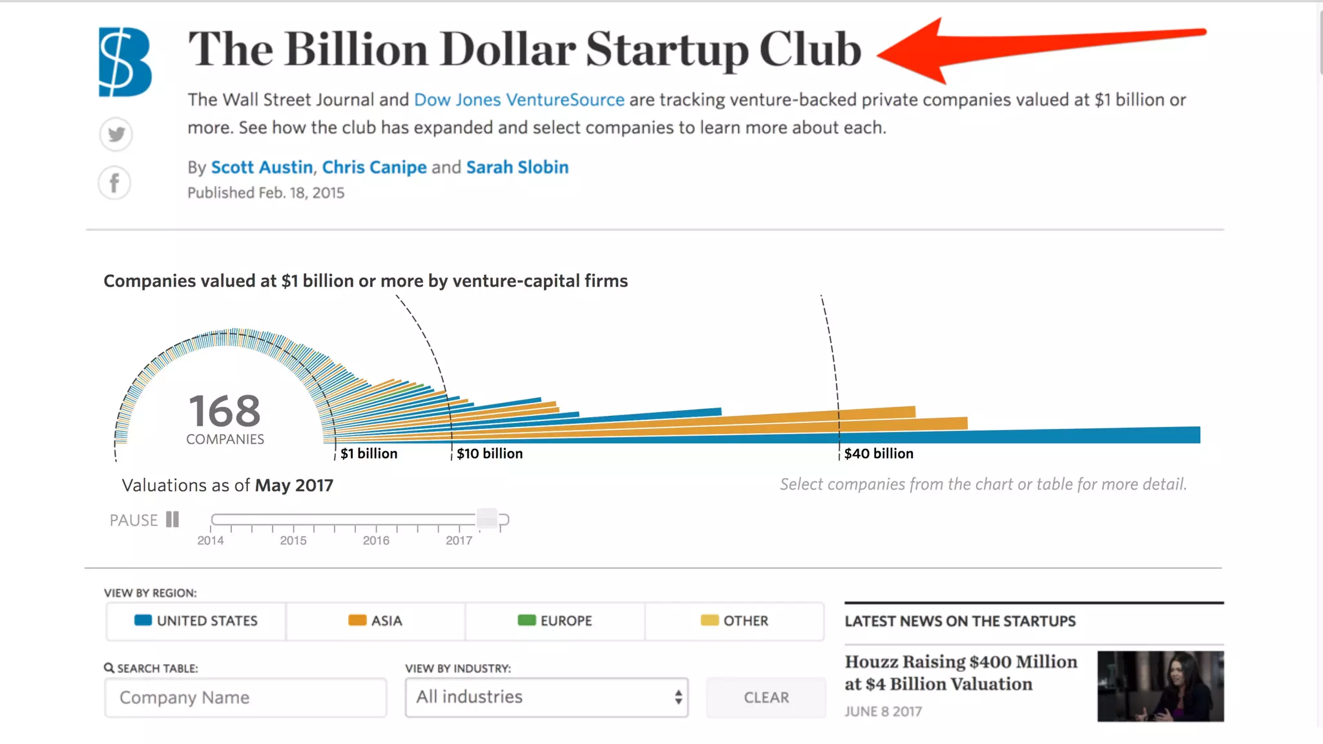Open the Houzz Raising $400 Million headline

tap(961, 672)
